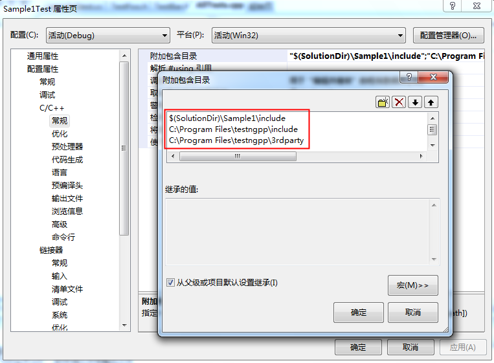Select 预处理器 in the C/C++ tree
The height and width of the screenshot is (363, 494).
click(67, 147)
